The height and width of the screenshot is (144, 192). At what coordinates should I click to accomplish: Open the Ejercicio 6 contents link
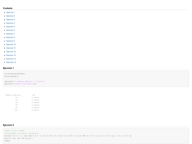tap(11, 30)
